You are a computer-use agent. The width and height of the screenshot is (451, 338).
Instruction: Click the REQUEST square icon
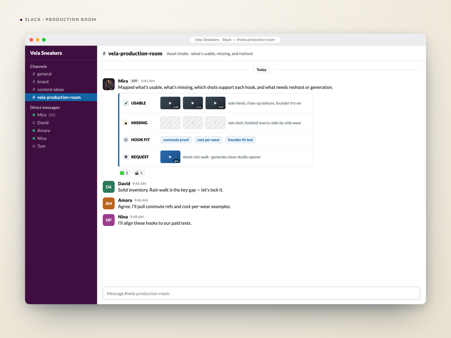(x=126, y=157)
